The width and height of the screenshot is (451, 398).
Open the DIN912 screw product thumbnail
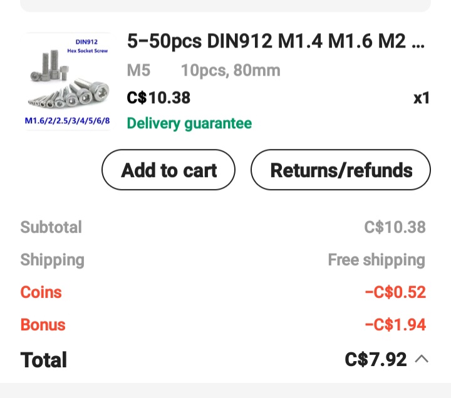click(x=68, y=81)
